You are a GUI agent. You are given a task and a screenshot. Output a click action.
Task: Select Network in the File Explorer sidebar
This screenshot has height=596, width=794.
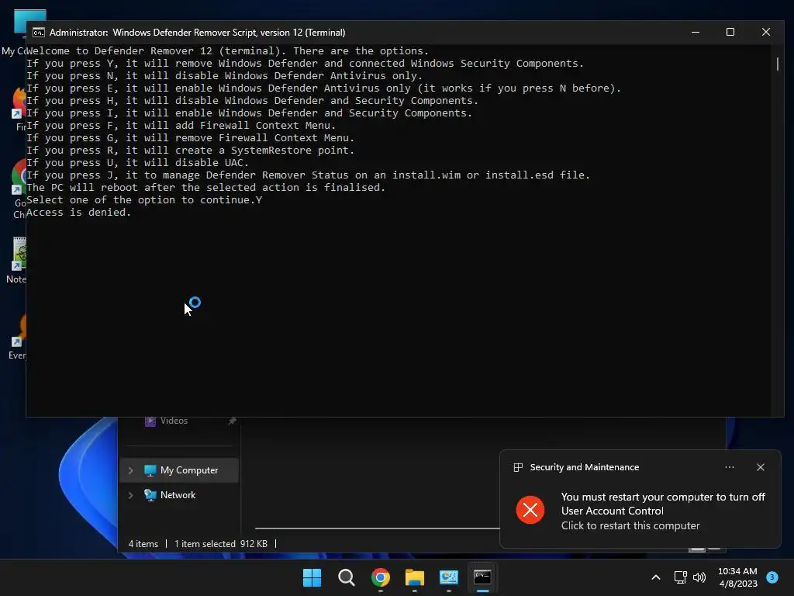[179, 495]
